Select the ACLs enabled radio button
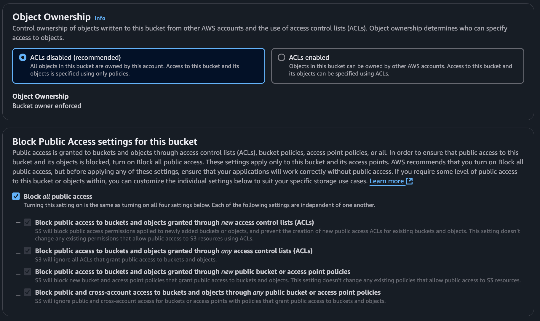Image resolution: width=540 pixels, height=321 pixels. click(x=281, y=57)
